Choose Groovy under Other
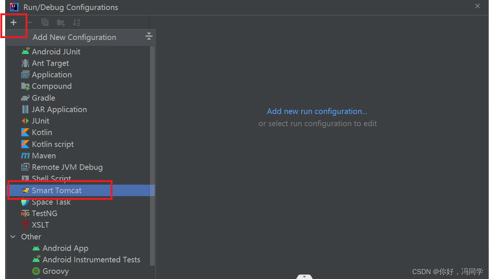The image size is (489, 279). pyautogui.click(x=81, y=271)
